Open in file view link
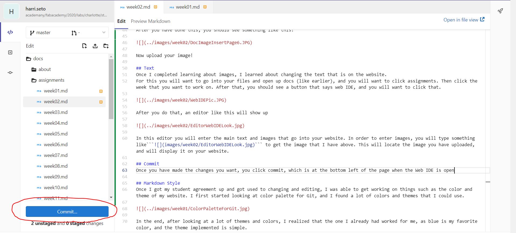The height and width of the screenshot is (233, 516). (x=464, y=20)
